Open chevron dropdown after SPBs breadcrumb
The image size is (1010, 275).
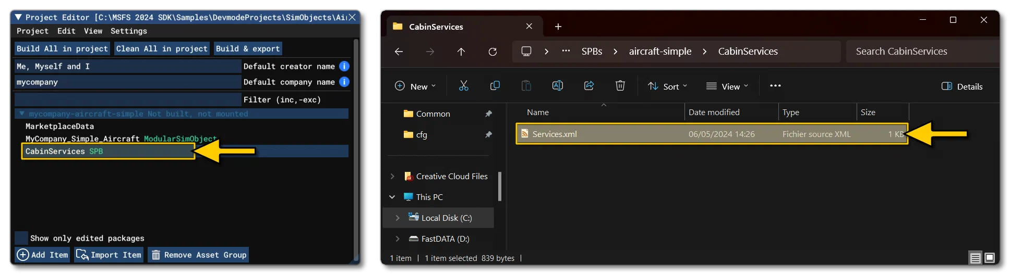[616, 52]
